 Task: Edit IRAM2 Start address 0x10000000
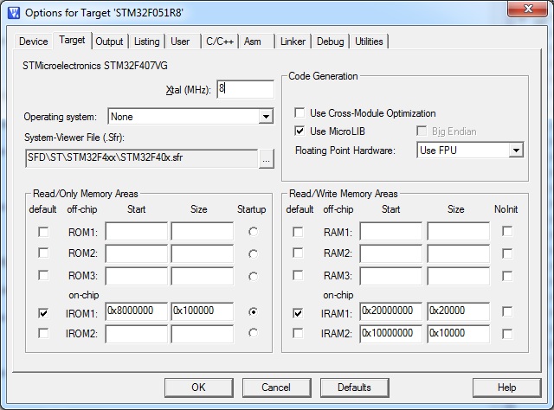click(390, 334)
